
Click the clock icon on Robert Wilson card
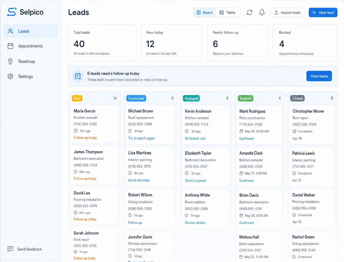tap(130, 215)
